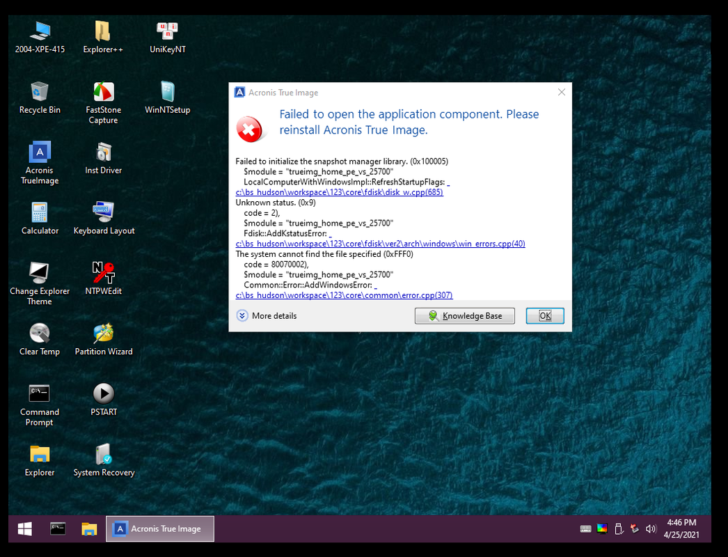Viewport: 728px width, 557px height.
Task: Launch UniKeyNT from the desktop
Action: pyautogui.click(x=167, y=37)
